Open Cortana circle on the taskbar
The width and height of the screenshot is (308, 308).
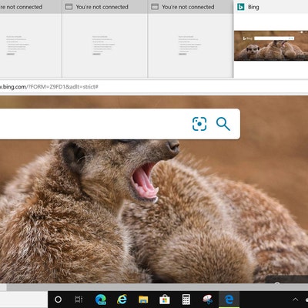59,300
